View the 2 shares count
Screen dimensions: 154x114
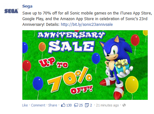[x=91, y=105]
